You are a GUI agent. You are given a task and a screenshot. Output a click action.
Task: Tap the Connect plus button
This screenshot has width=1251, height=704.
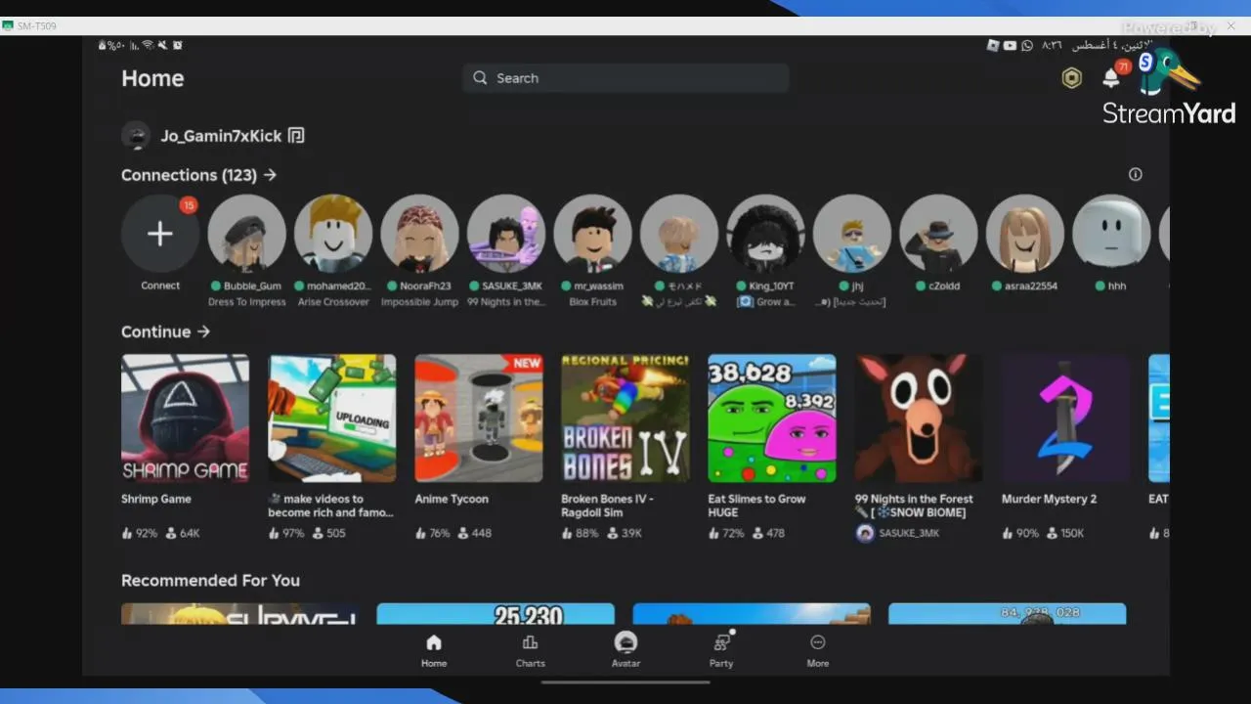160,234
